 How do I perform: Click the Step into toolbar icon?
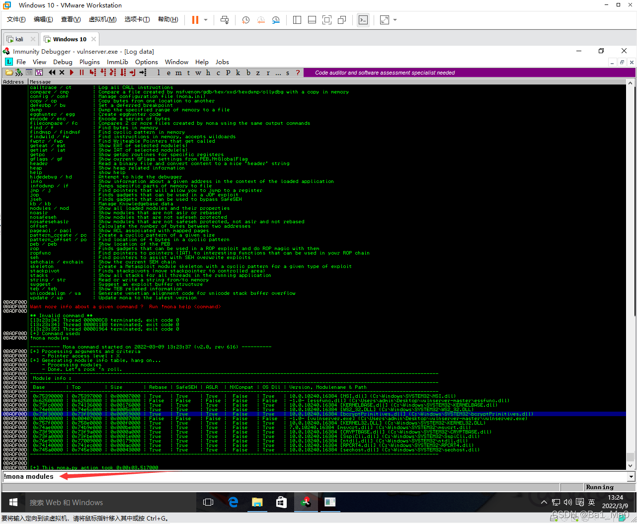click(x=93, y=73)
